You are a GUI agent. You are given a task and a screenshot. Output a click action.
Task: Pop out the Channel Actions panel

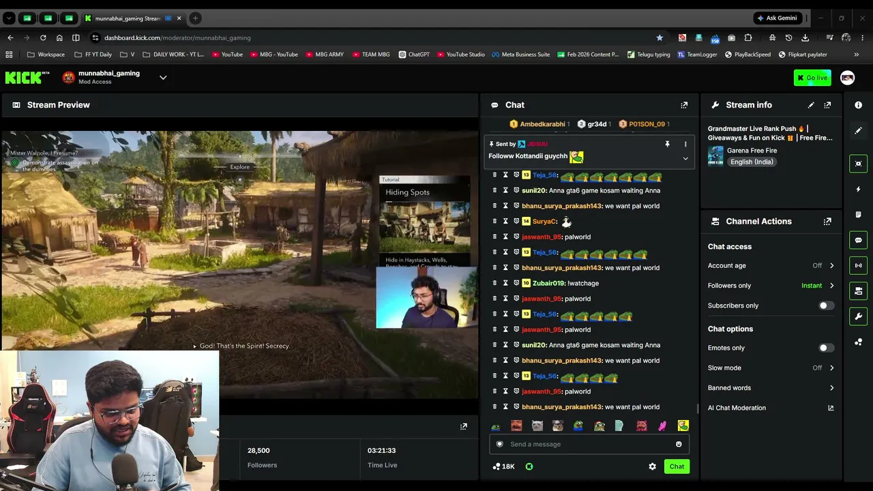(x=827, y=222)
